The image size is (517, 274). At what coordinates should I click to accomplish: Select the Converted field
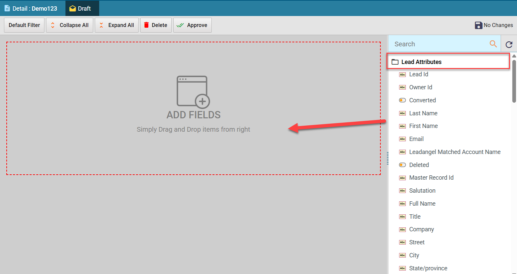(x=422, y=100)
